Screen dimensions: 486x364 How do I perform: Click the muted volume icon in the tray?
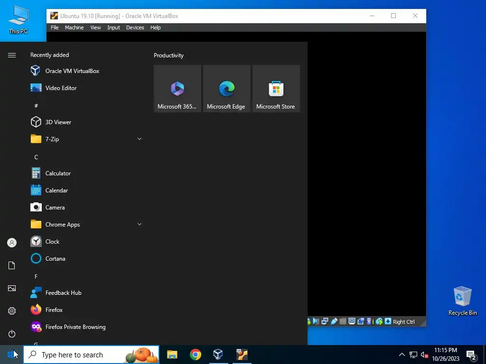[424, 355]
